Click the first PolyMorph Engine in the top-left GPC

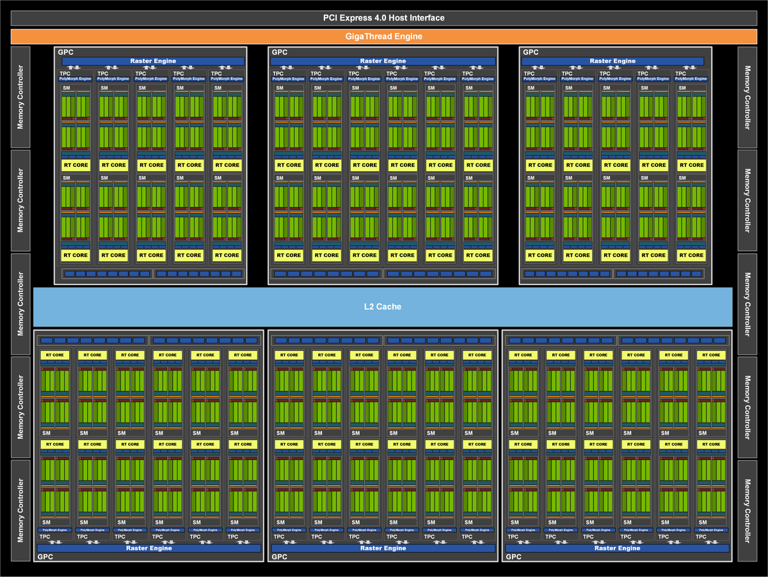coord(76,79)
